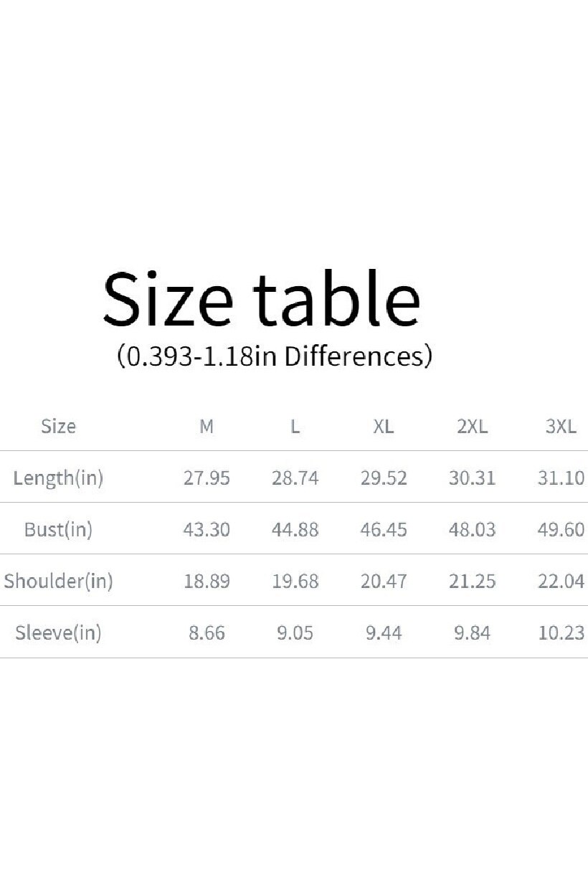Click the 3XL length value 31.10
588x882 pixels.
coord(561,478)
